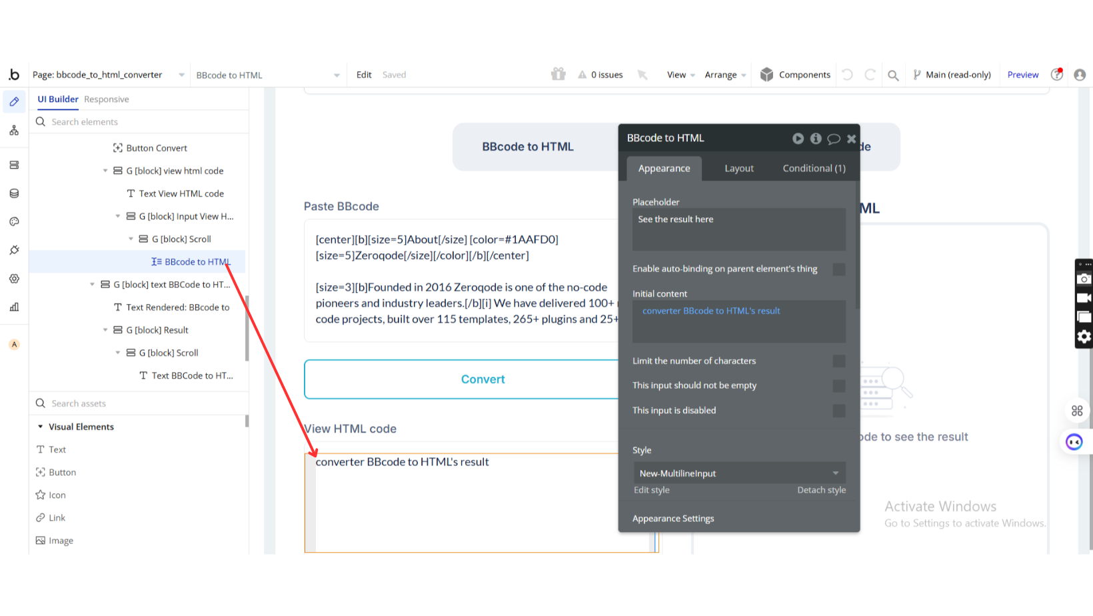Enable auto-binding on parent element's thing

pos(839,269)
